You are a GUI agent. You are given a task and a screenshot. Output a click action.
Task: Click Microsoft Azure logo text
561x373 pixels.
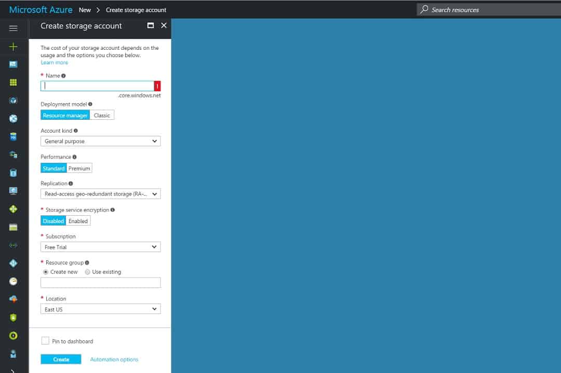tap(41, 10)
